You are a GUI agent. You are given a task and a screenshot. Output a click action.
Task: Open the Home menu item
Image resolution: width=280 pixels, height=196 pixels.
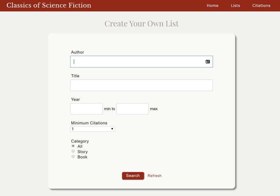(213, 6)
